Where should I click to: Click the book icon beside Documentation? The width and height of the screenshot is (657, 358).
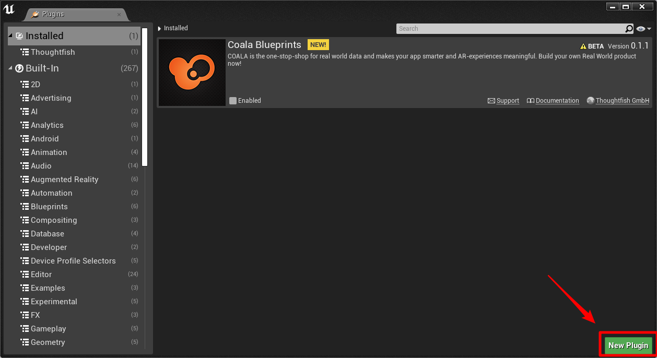coord(531,100)
